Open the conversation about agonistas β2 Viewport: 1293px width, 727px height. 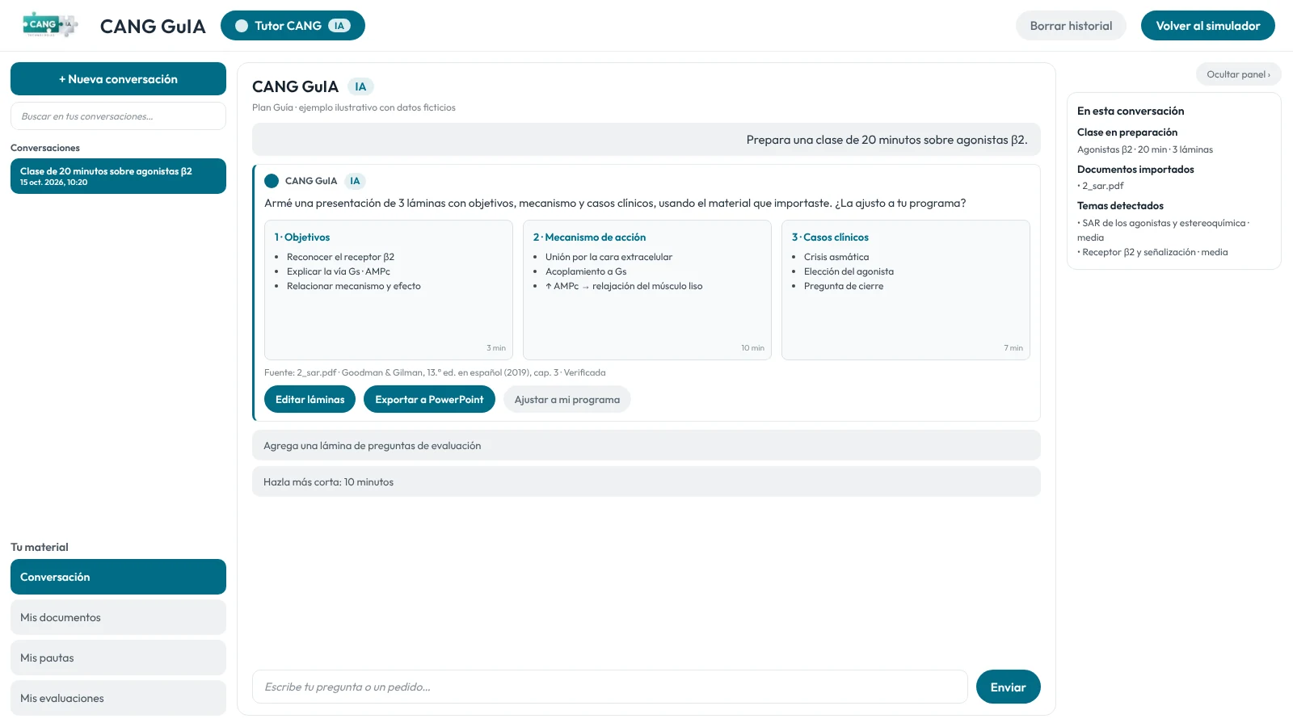coord(118,176)
